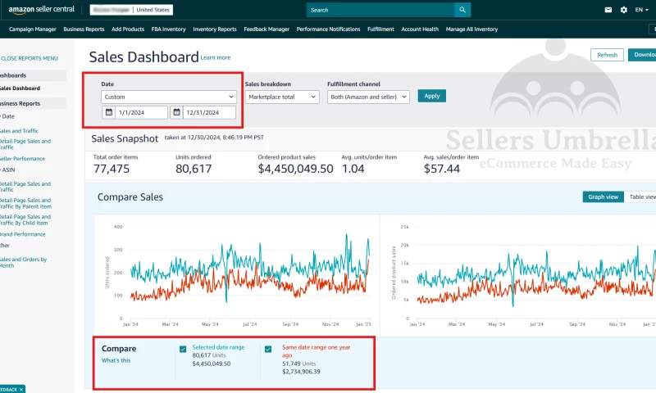Switch to Table view
Viewport: 656px width, 393px height.
tap(641, 196)
